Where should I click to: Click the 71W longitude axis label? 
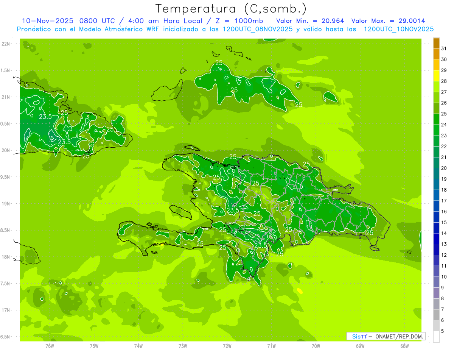pyautogui.click(x=271, y=346)
